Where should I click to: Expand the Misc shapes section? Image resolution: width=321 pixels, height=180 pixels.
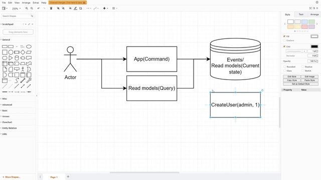coord(5,99)
